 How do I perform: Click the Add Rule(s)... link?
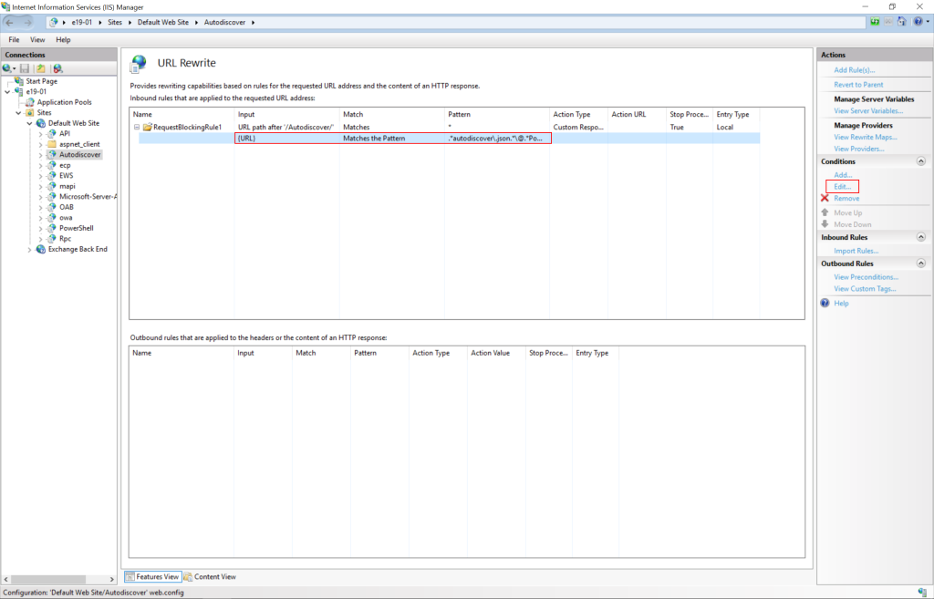pos(854,70)
